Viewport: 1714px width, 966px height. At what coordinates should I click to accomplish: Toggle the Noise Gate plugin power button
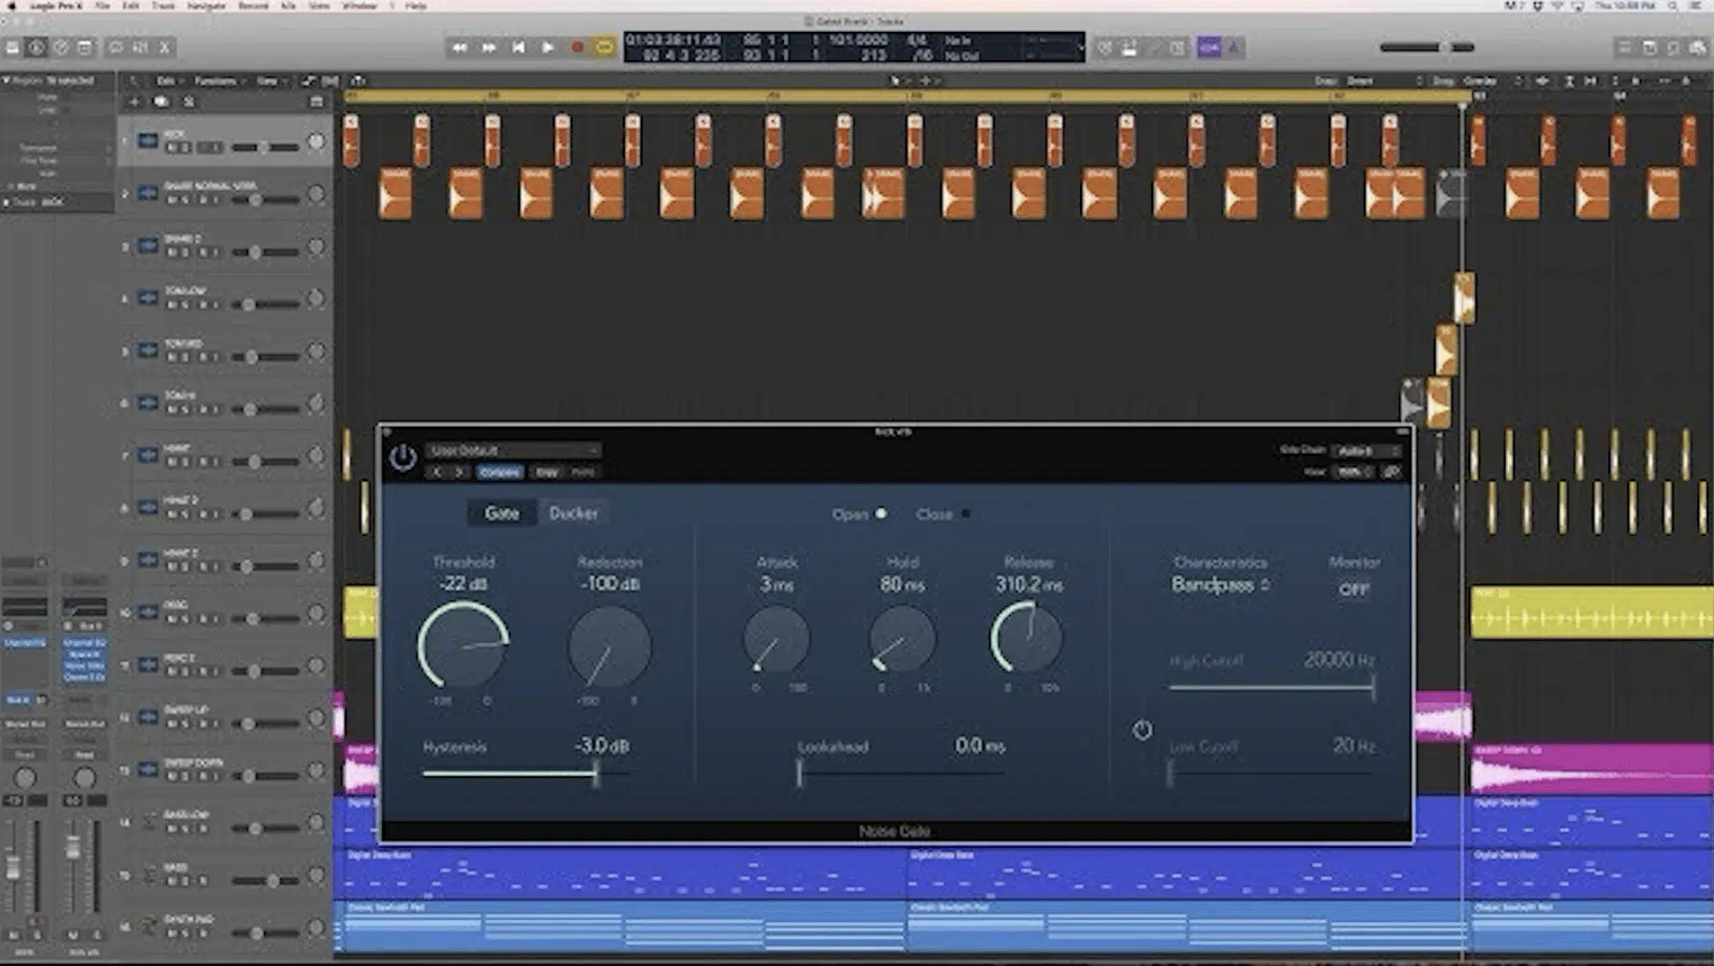click(403, 458)
